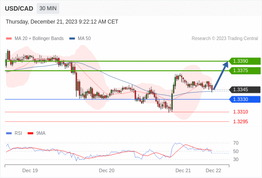Click the RSI 70 level label
262x178 pixels.
(x=236, y=143)
